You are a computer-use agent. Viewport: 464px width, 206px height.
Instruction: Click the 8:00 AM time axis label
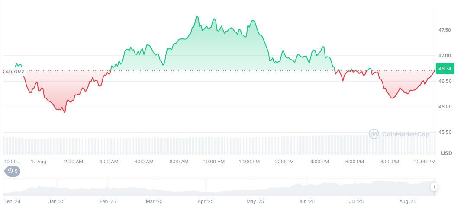pyautogui.click(x=179, y=162)
